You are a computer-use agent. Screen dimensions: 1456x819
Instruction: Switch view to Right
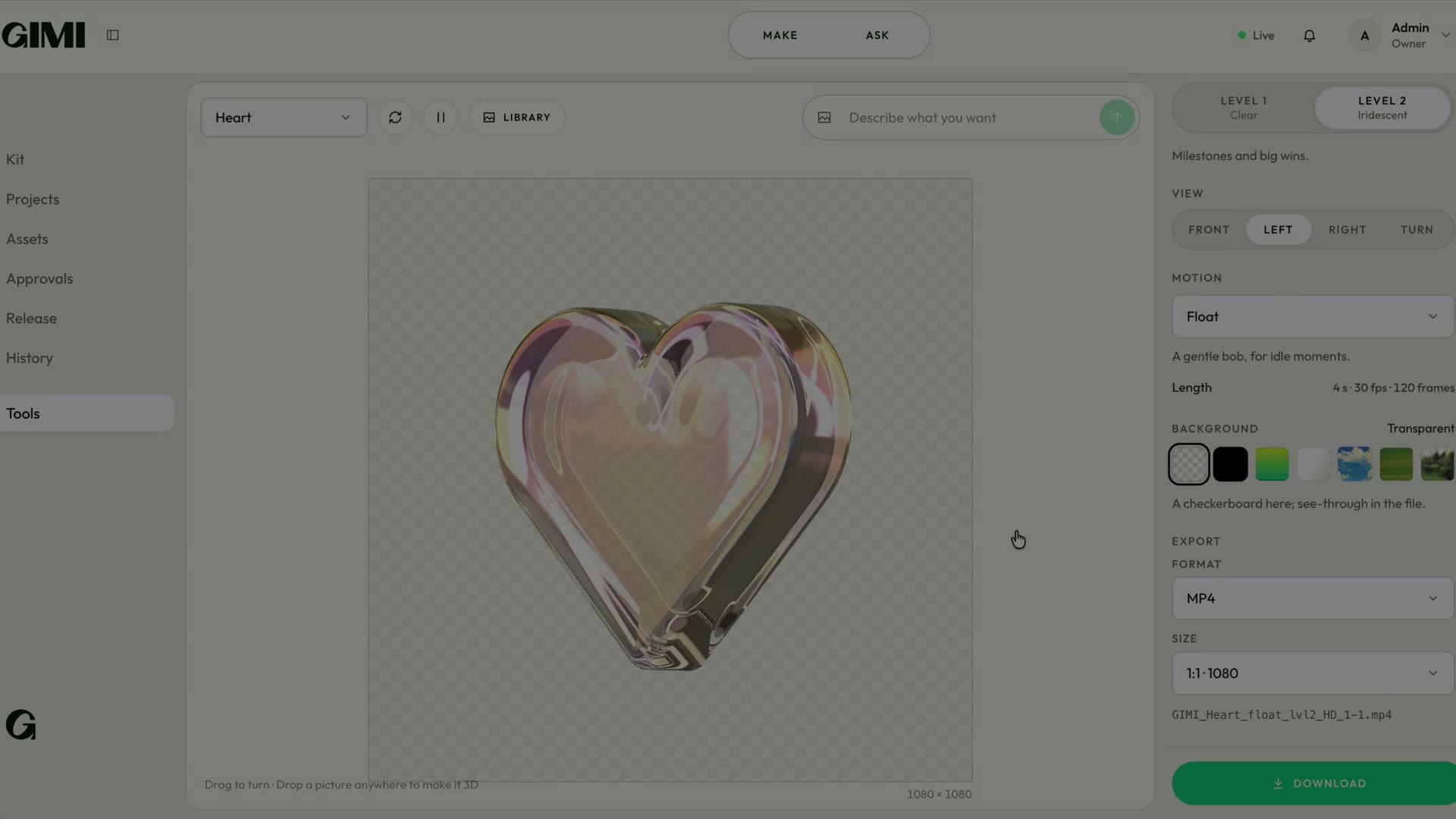coord(1348,230)
